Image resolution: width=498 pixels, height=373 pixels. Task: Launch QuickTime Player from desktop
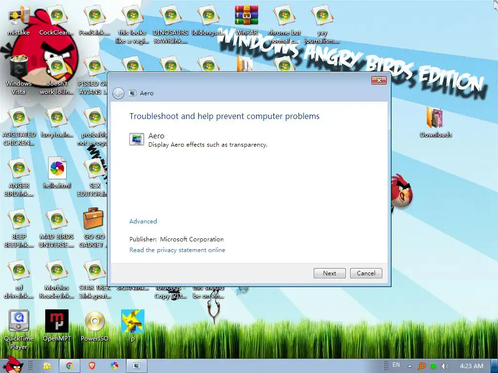pyautogui.click(x=19, y=330)
